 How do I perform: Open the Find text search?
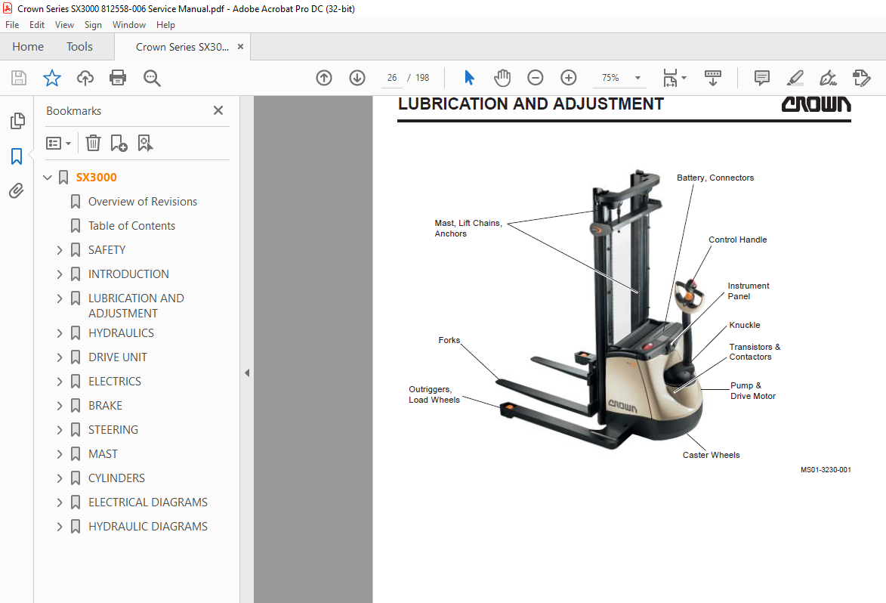152,78
